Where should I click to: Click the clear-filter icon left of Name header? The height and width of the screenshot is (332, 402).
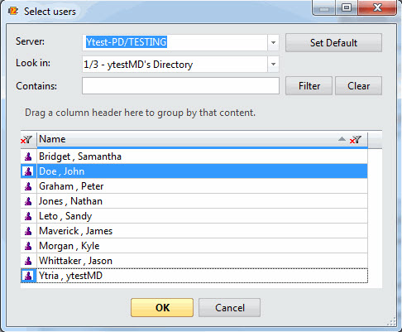click(26, 140)
